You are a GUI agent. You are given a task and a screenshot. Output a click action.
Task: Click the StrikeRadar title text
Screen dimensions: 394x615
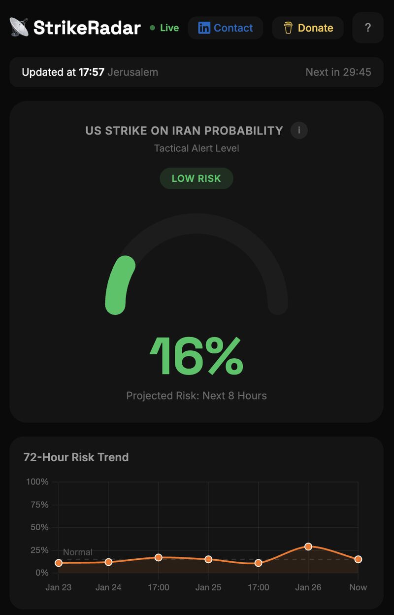[87, 28]
